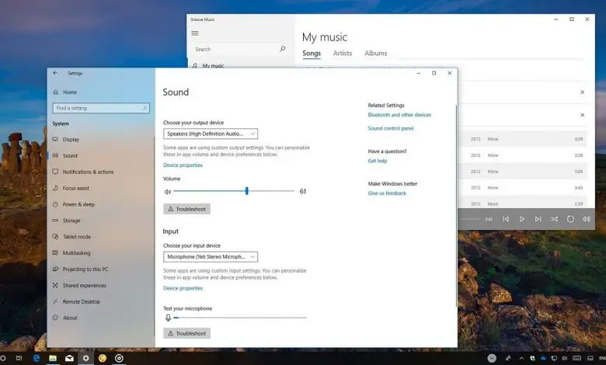Mute via the speaker icon beside Volume slider

tap(168, 192)
